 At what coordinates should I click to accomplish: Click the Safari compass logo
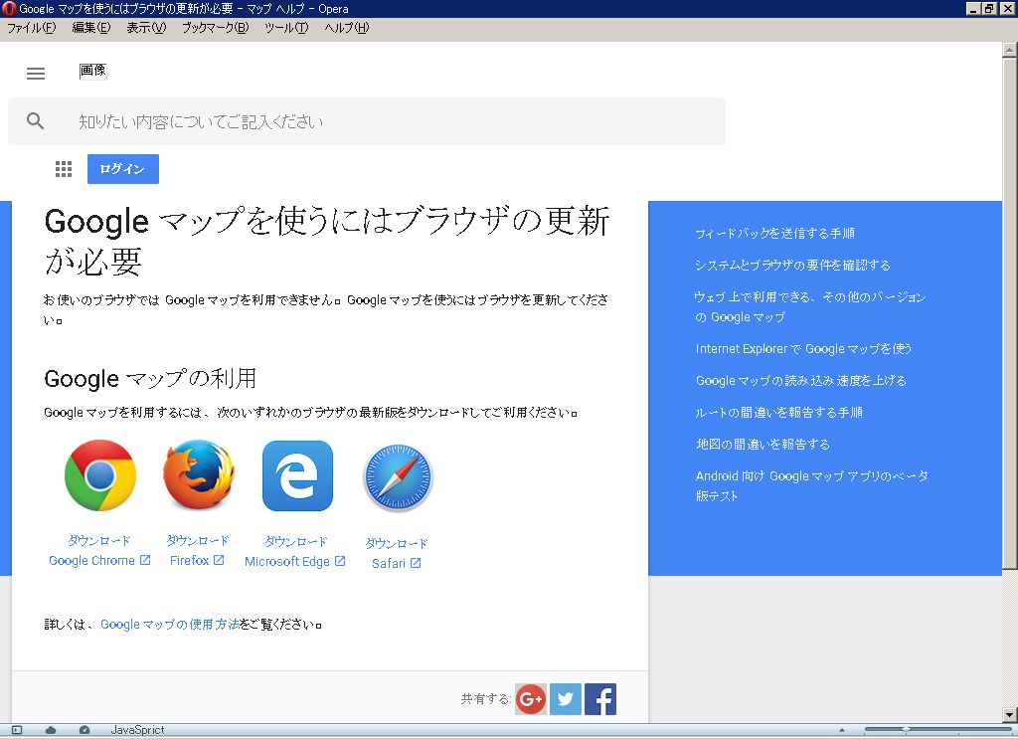[398, 478]
